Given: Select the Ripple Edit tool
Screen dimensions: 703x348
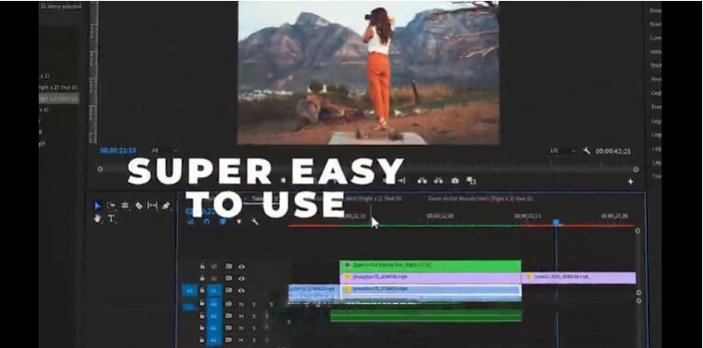Looking at the screenshot, I should [125, 206].
